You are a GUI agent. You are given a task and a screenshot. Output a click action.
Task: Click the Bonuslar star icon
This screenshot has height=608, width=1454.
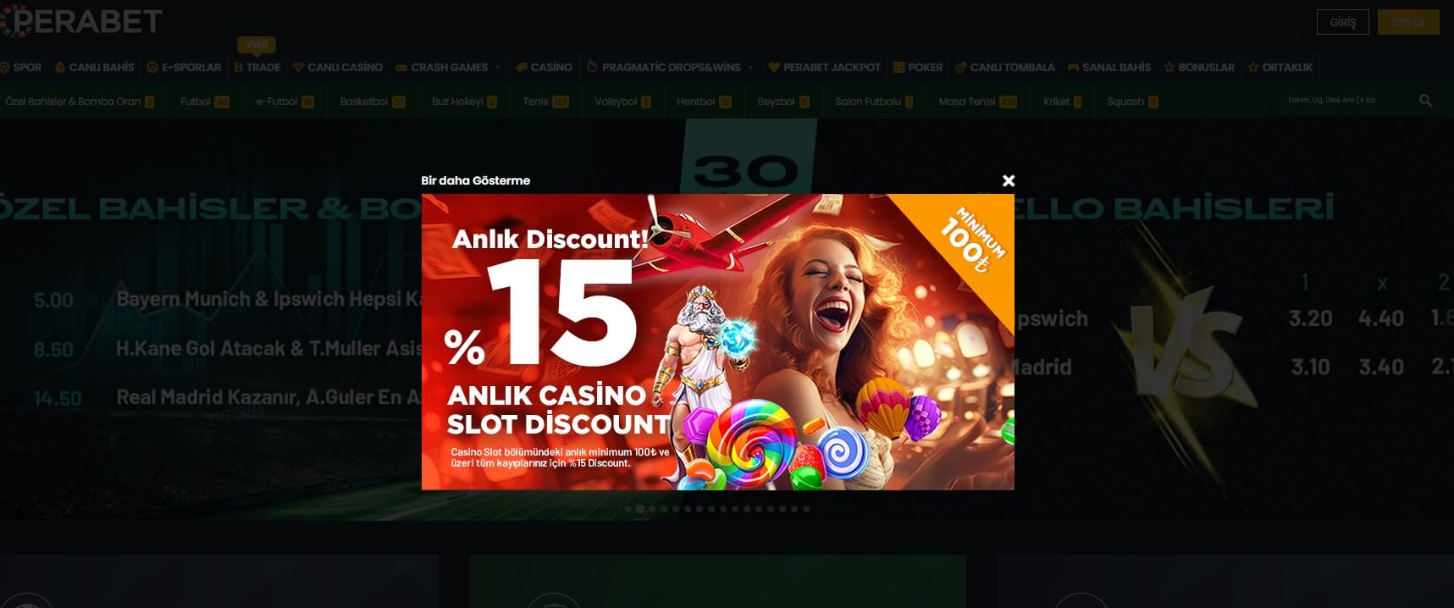1169,67
